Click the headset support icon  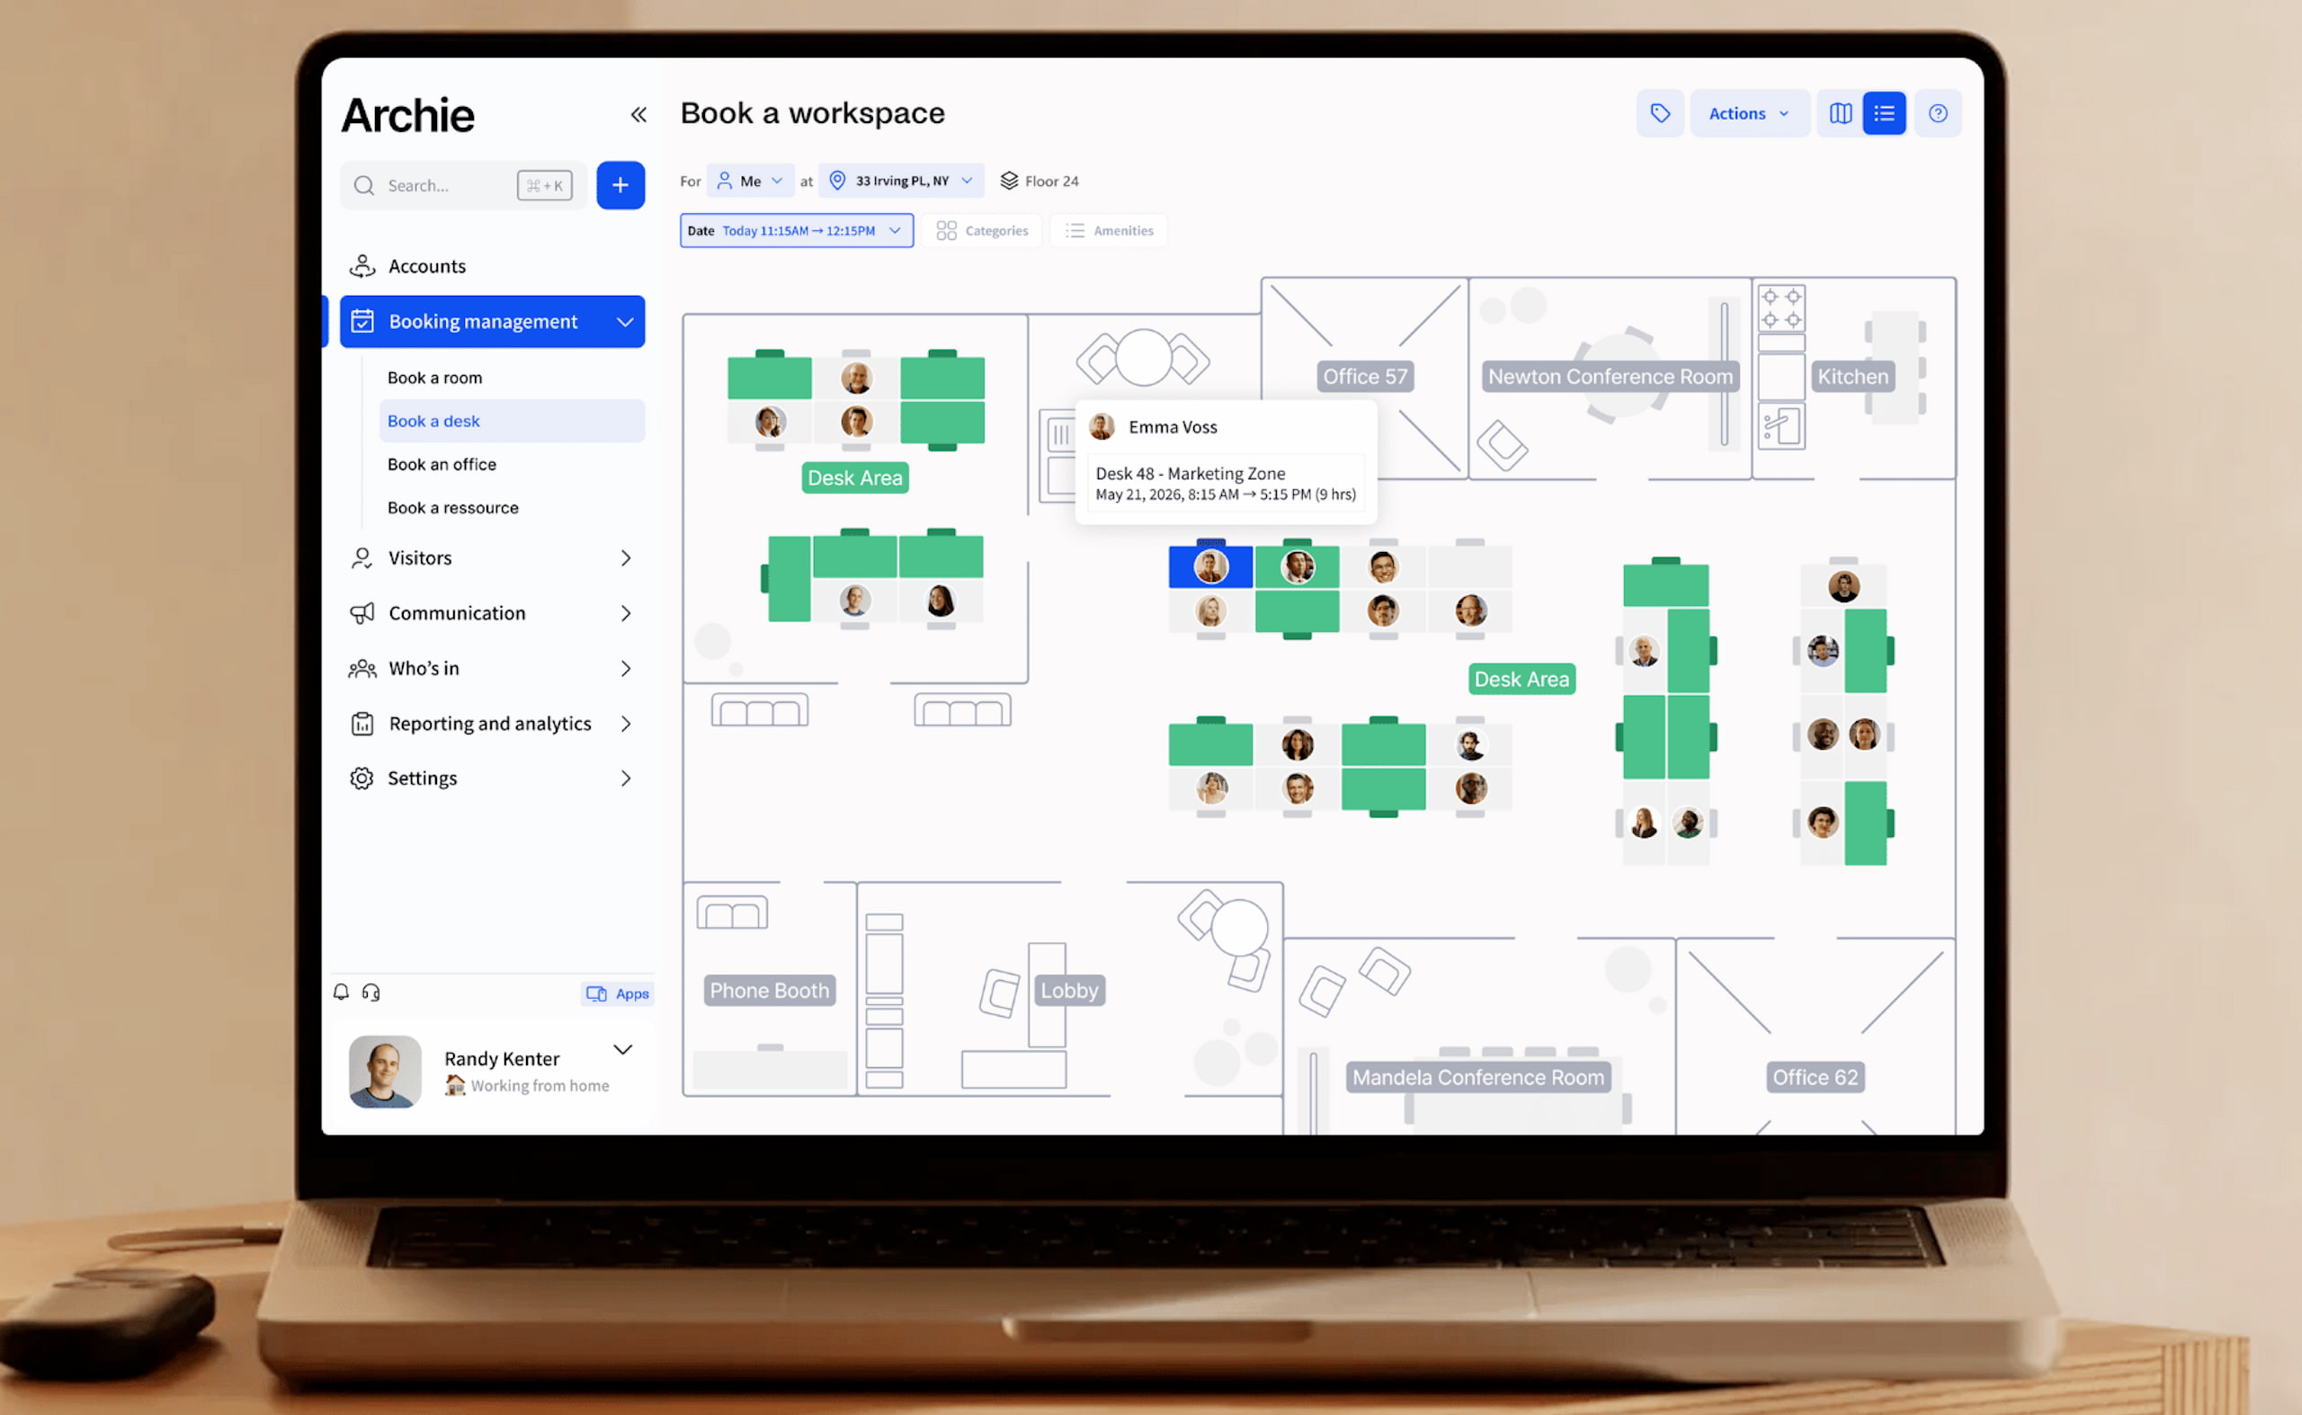tap(371, 992)
